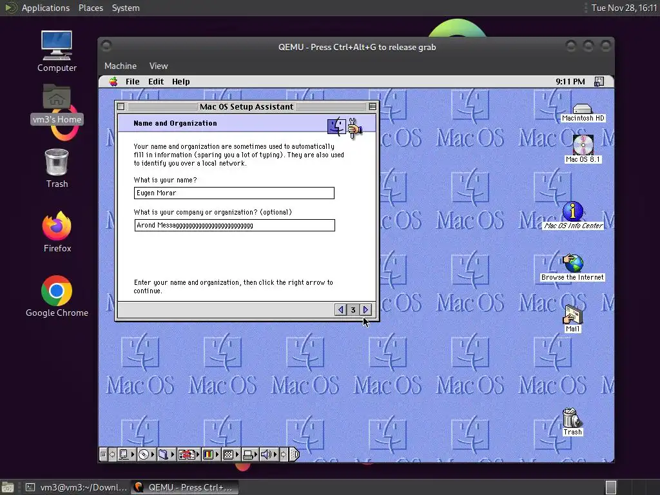This screenshot has width=660, height=495.
Task: Select the Mac OS desktop Trash icon
Action: [x=572, y=422]
